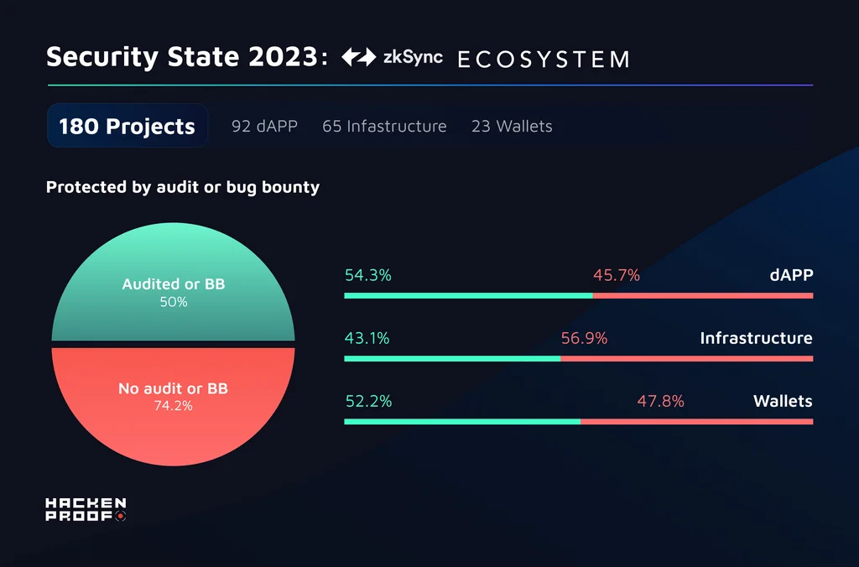This screenshot has height=567, width=859.
Task: Select the 92 dAPP tab
Action: (264, 126)
